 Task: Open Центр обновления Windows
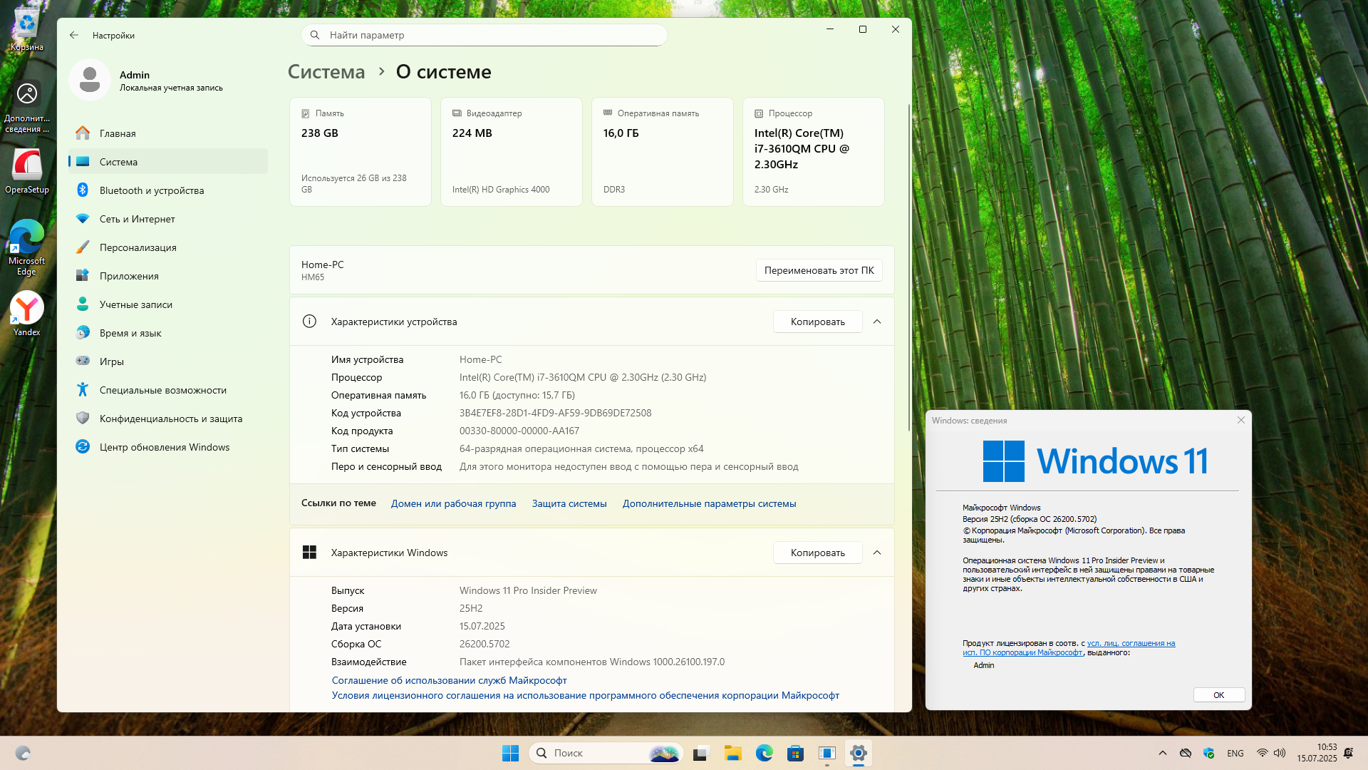click(x=164, y=447)
